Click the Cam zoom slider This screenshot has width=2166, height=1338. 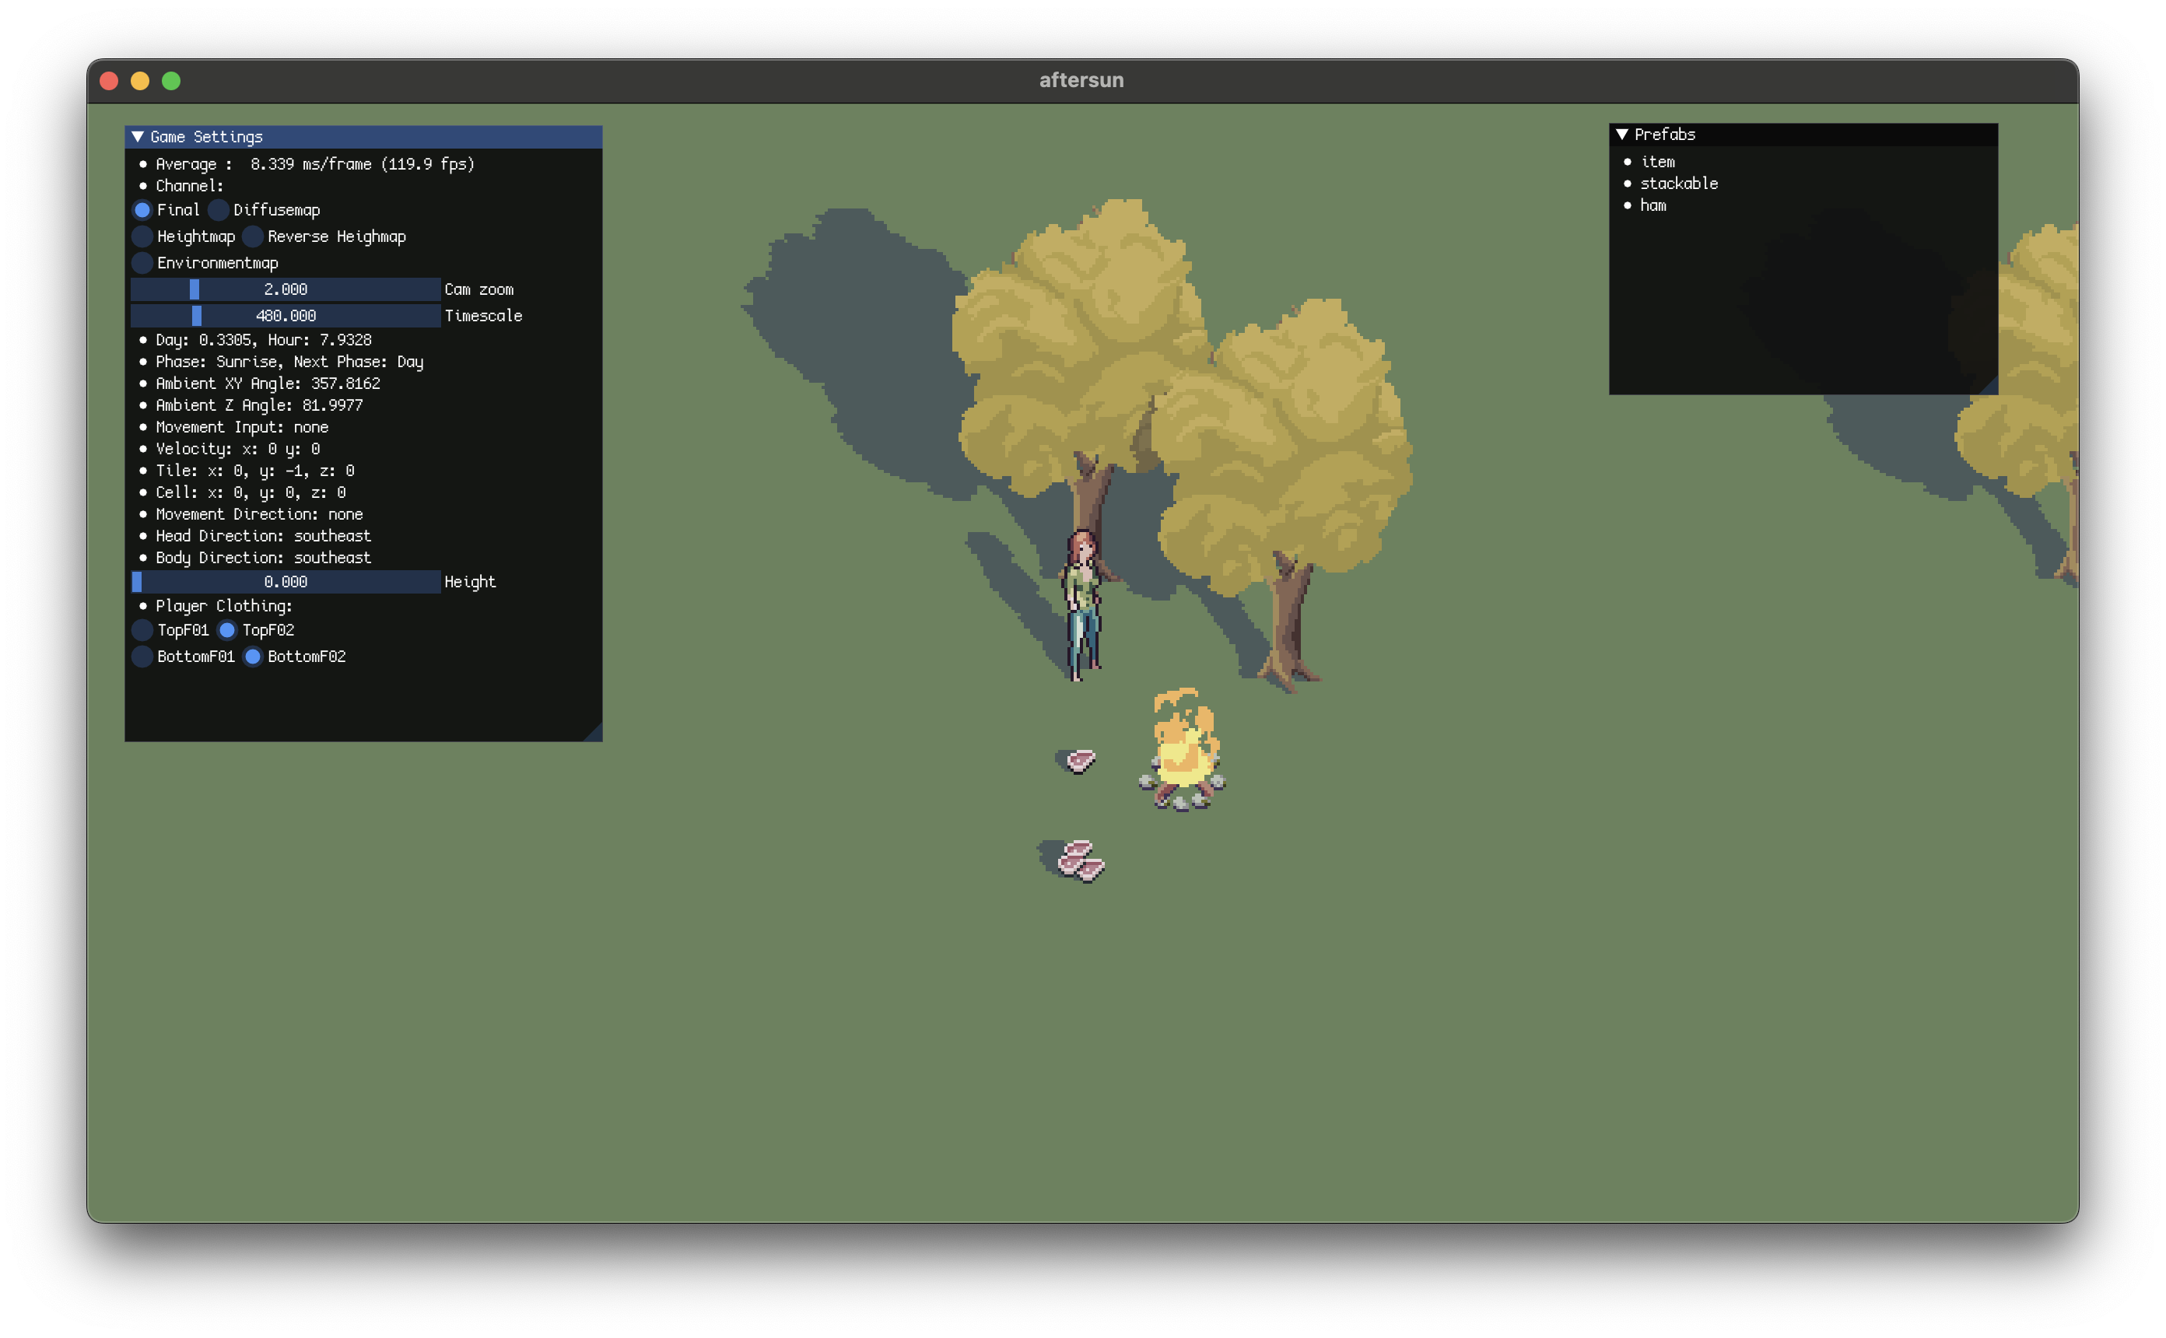[283, 289]
